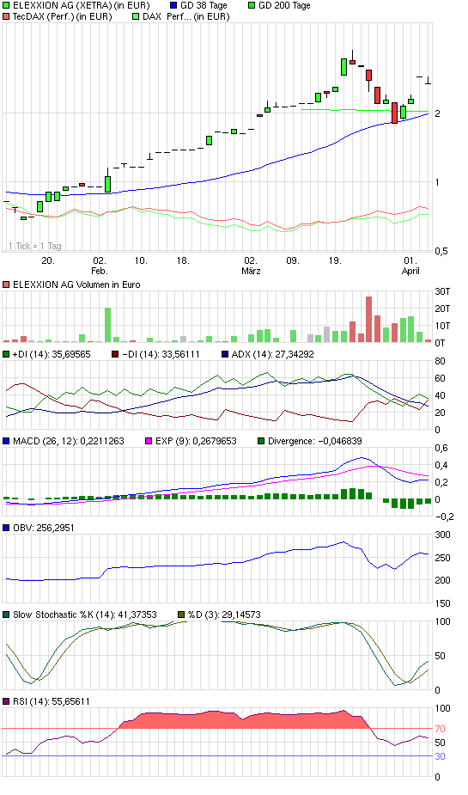
Task: Click the light green DAX Perf. swatch
Action: click(x=135, y=16)
